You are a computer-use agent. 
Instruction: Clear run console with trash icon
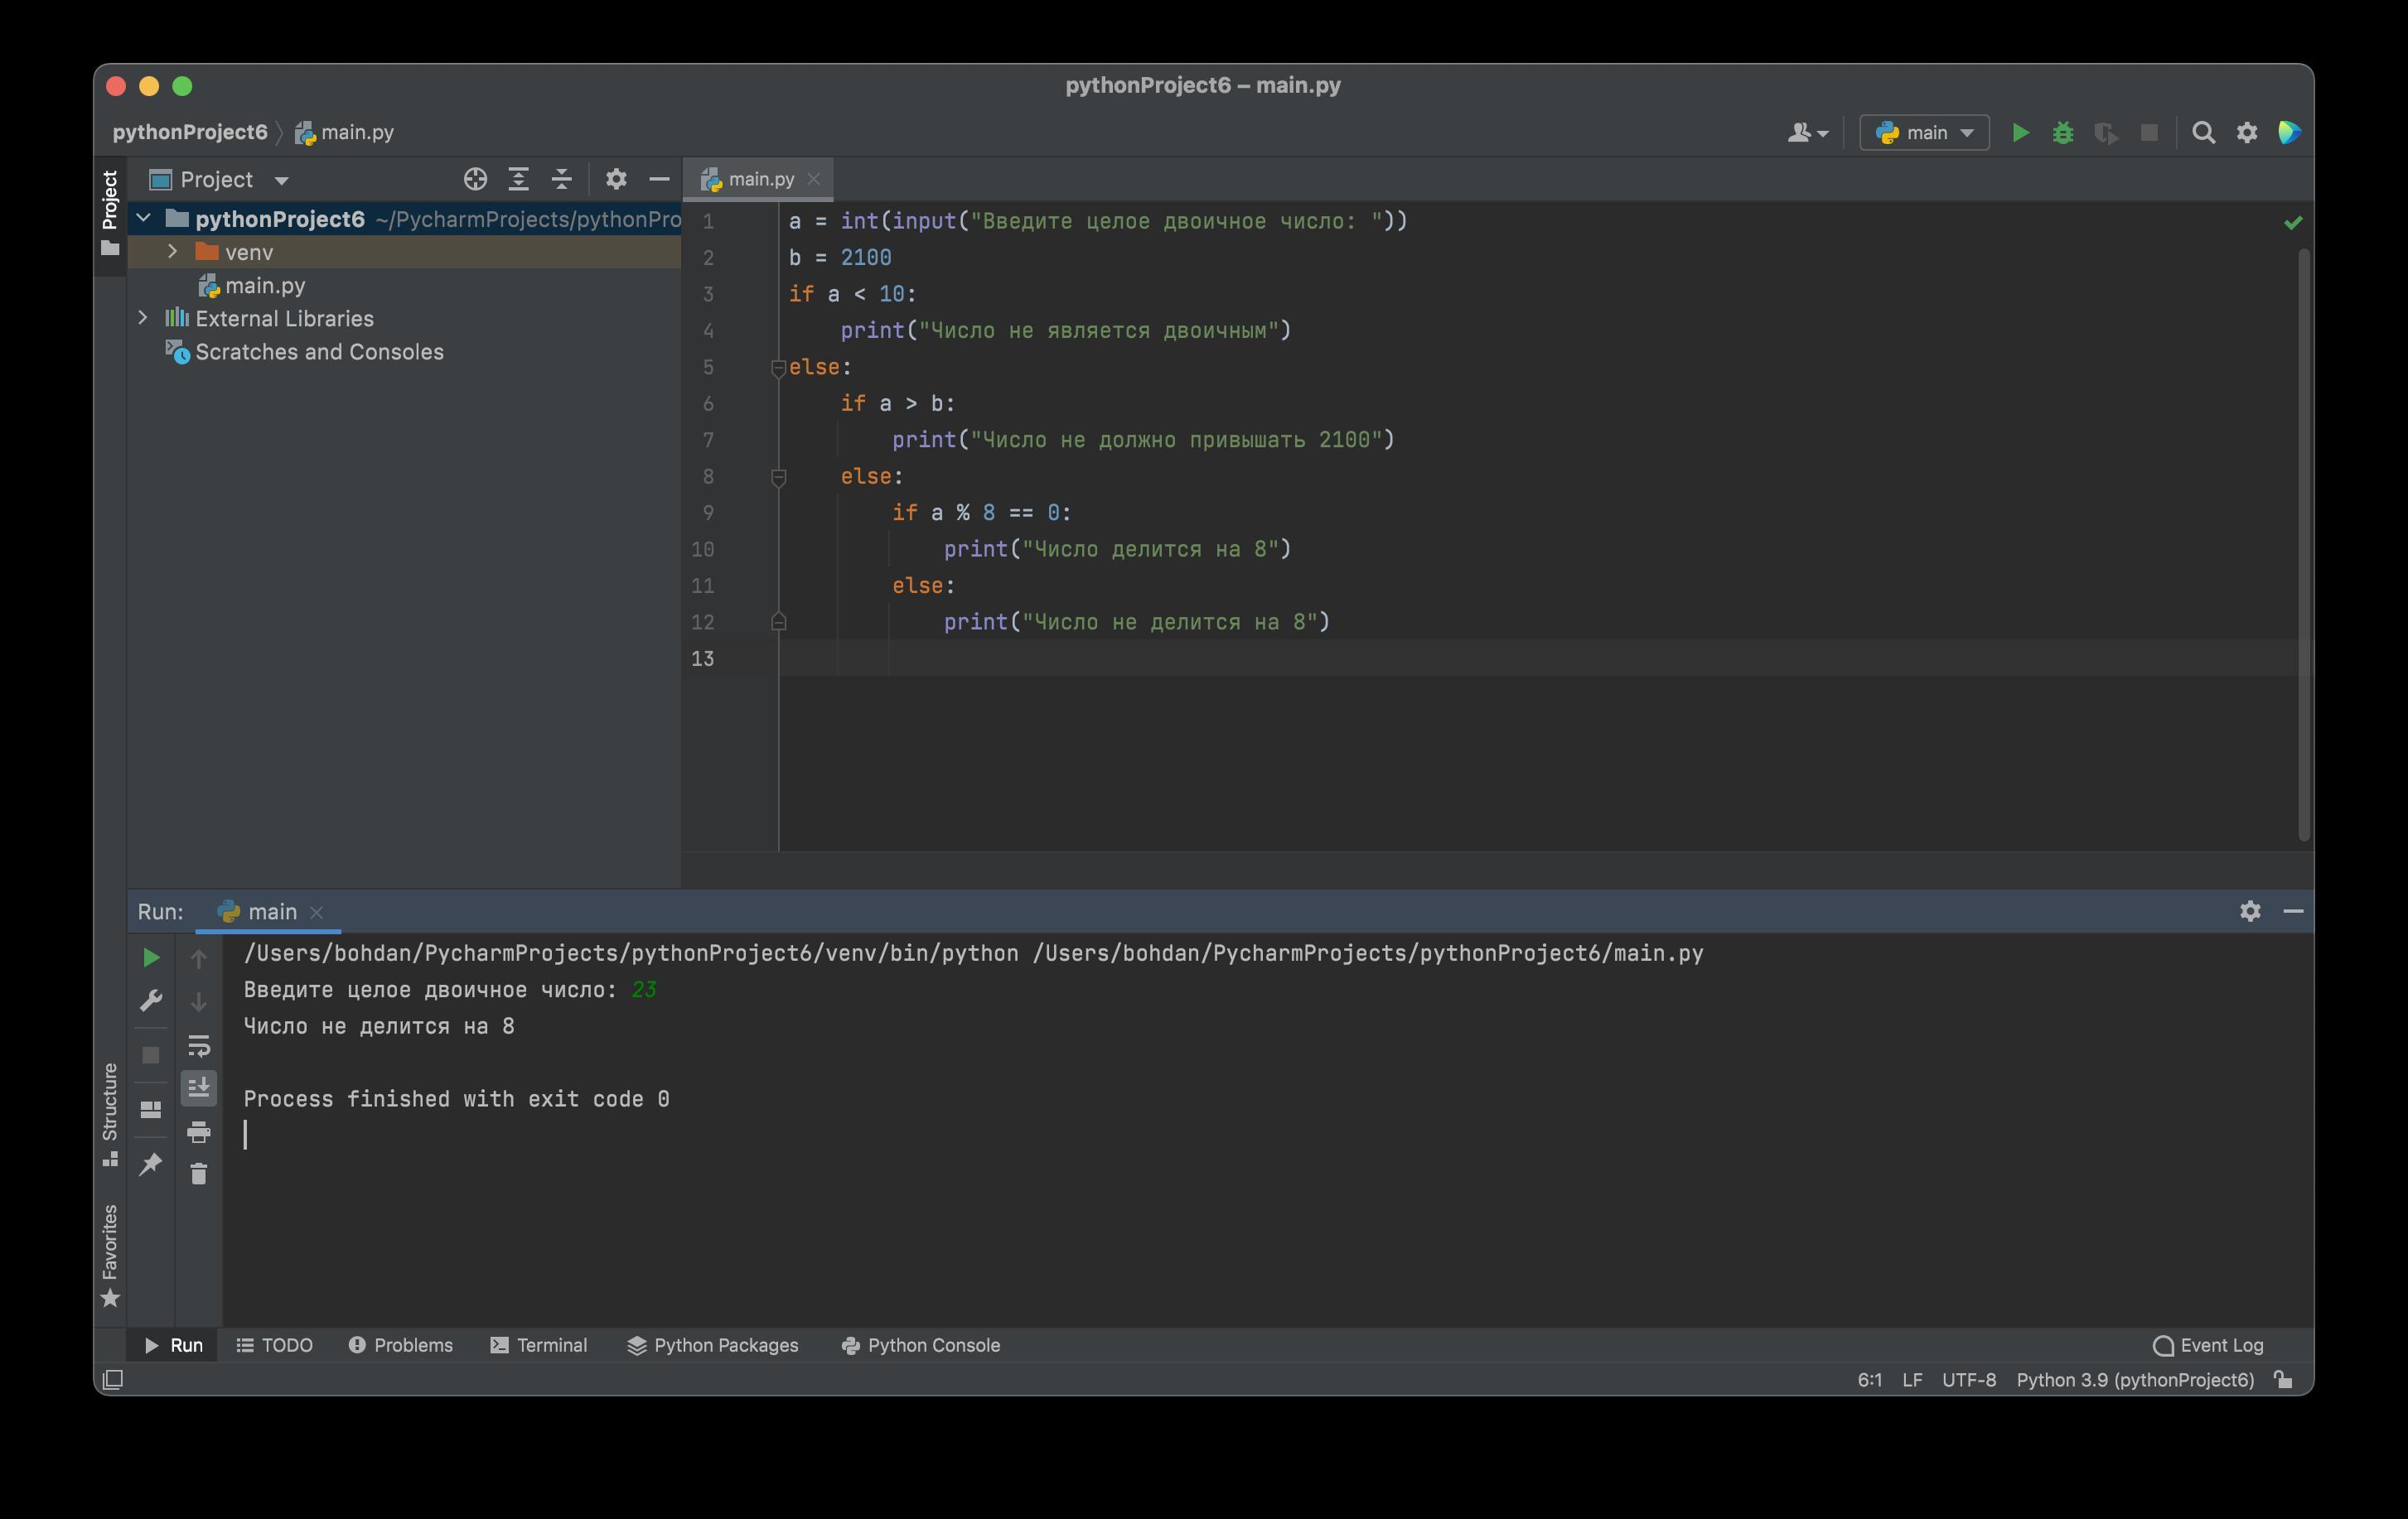(x=198, y=1174)
